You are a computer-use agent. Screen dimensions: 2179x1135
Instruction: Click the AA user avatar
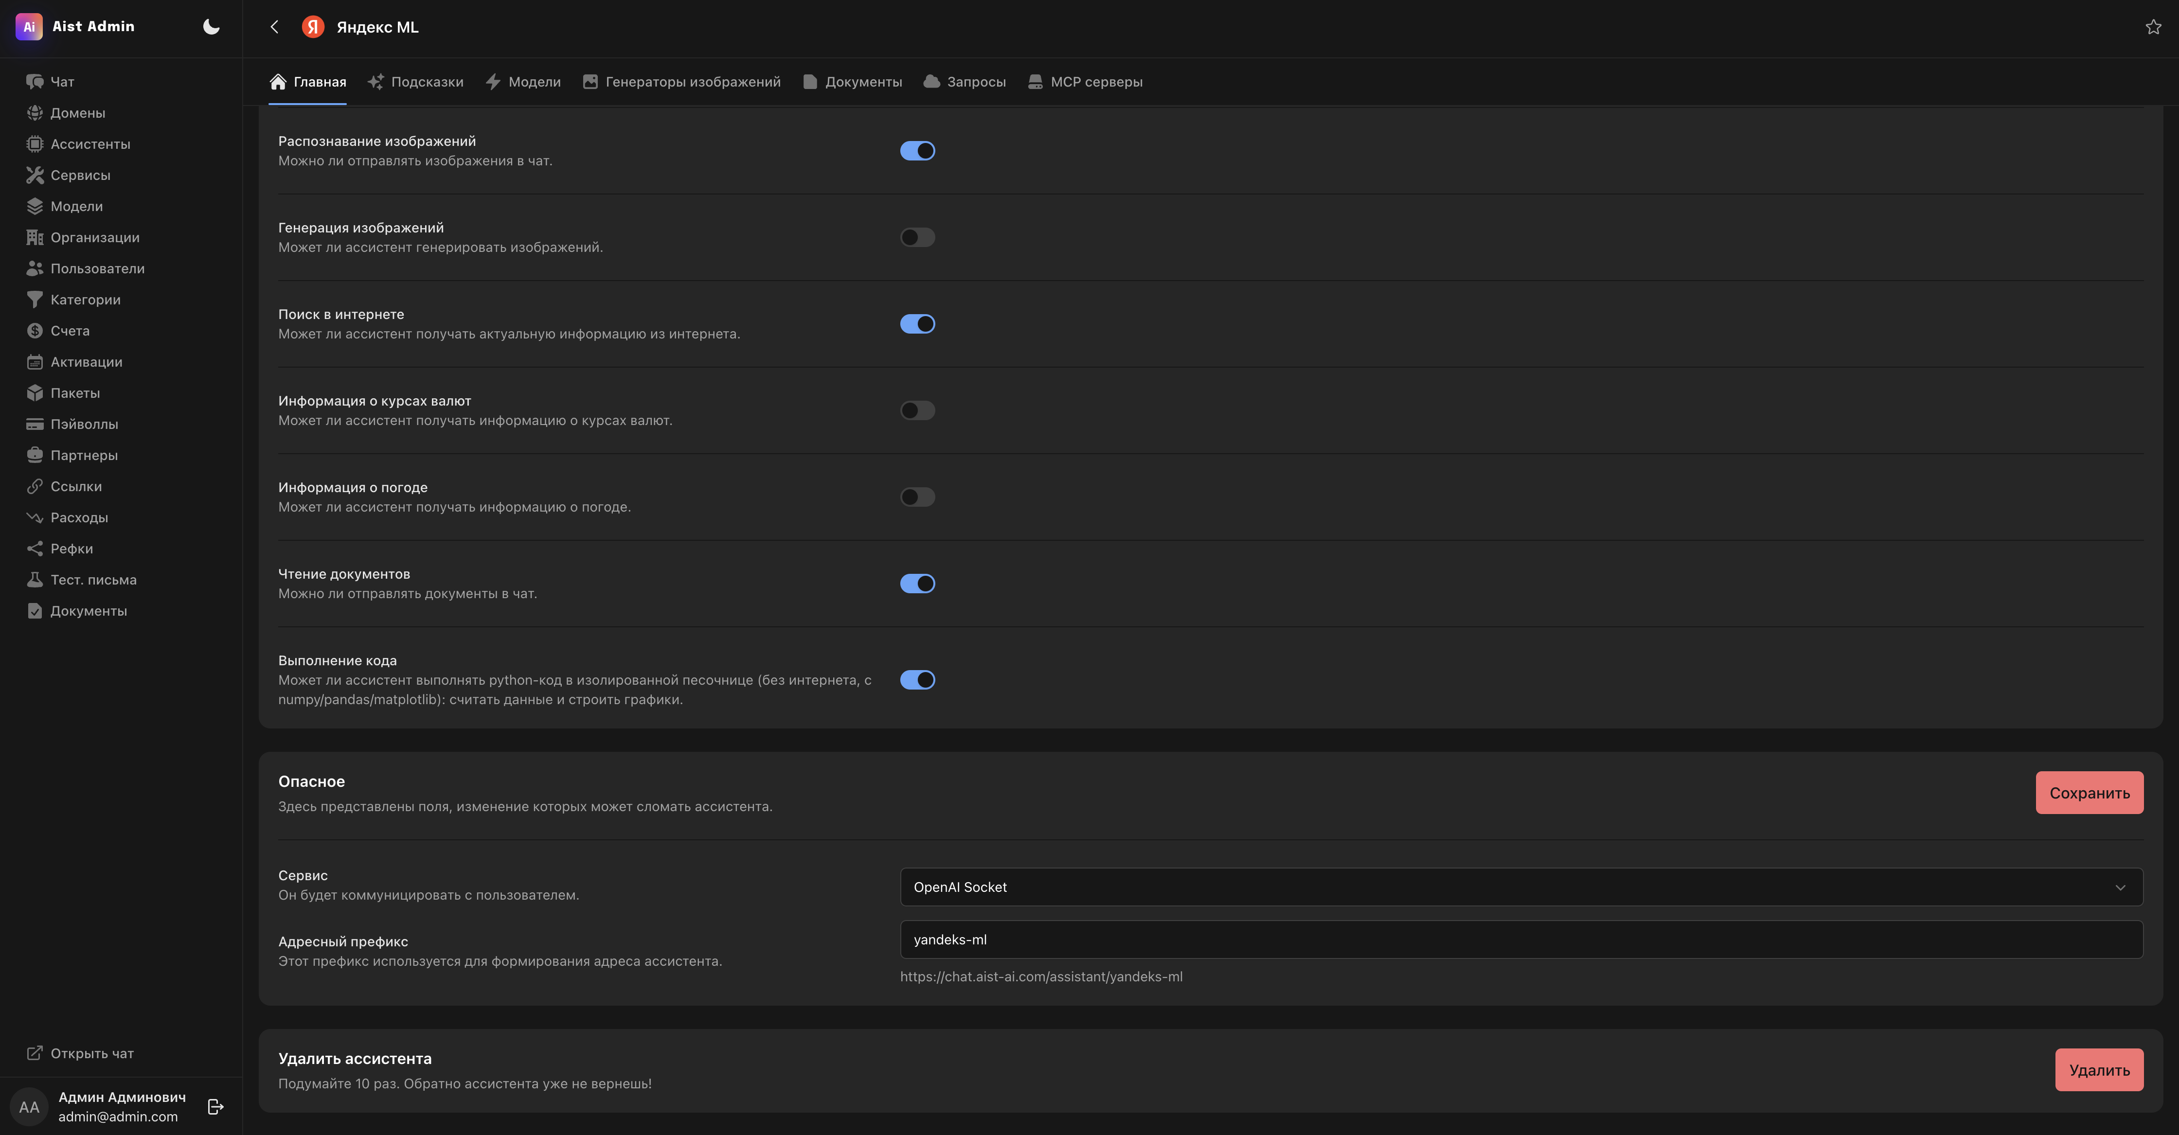[29, 1107]
